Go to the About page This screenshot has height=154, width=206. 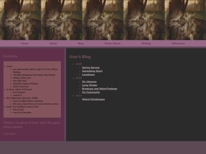53,43
